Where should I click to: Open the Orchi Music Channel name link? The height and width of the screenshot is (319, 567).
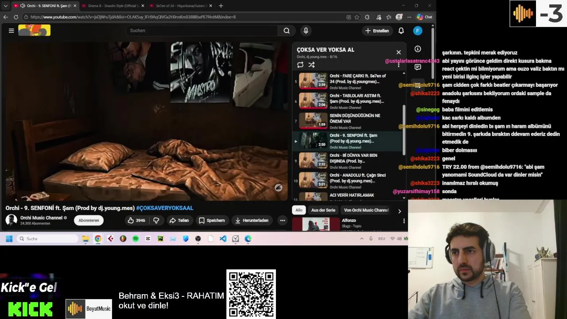(x=41, y=218)
